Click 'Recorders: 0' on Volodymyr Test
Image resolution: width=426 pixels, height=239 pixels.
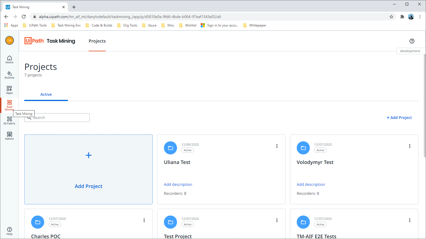point(308,193)
